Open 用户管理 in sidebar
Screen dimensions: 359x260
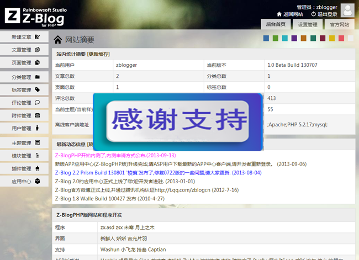tap(24, 129)
